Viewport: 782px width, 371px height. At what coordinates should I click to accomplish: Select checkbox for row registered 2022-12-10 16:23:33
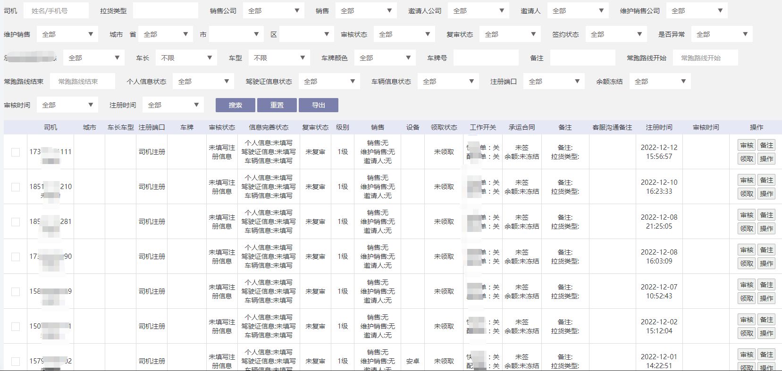tap(16, 187)
